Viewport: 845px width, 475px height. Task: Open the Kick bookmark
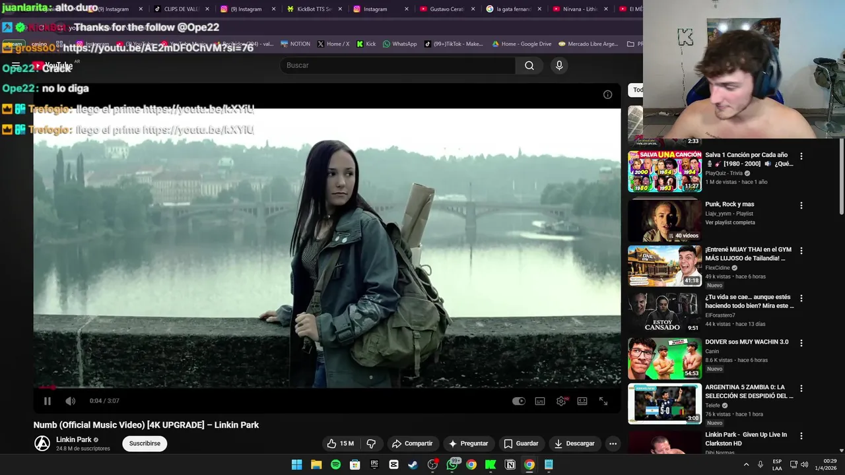tap(366, 44)
